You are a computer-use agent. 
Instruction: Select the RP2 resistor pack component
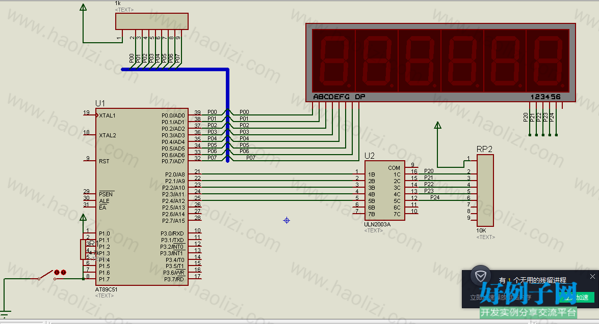click(485, 190)
